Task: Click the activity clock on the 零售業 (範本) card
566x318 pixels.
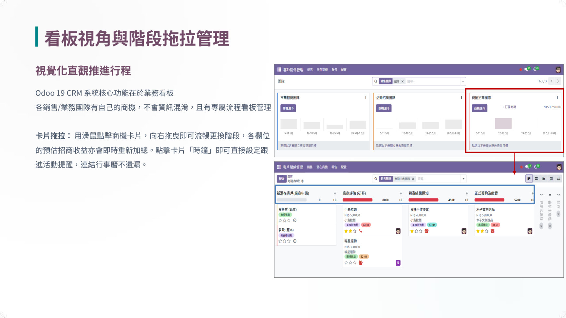Action: click(295, 221)
